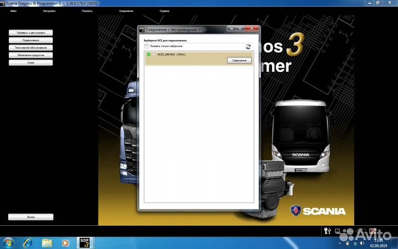
Task: Open Windows Explorer folder in the taskbar
Action: coord(46,243)
